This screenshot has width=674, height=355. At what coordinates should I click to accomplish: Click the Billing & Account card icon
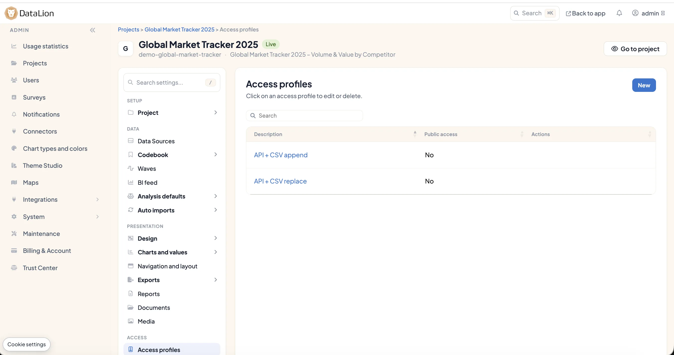click(x=14, y=250)
